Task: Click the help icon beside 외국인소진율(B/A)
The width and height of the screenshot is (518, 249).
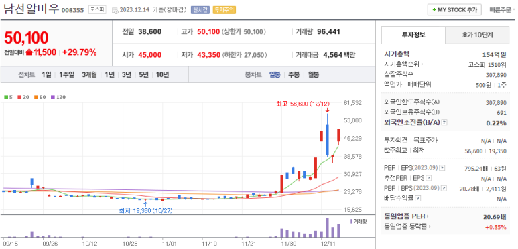Action: (445, 122)
